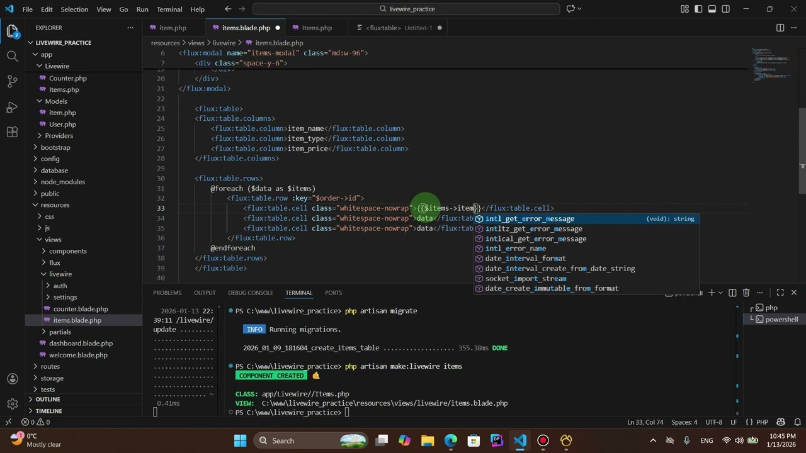Expand the TIMELINE section
Viewport: 806px width, 453px height.
pos(48,411)
